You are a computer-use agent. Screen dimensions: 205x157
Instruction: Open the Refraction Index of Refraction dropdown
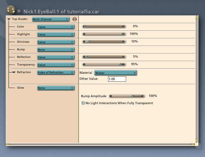[x=56, y=72]
